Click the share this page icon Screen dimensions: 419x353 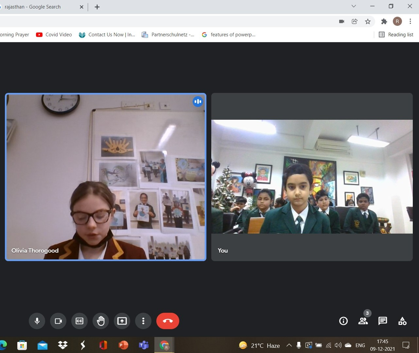click(355, 22)
